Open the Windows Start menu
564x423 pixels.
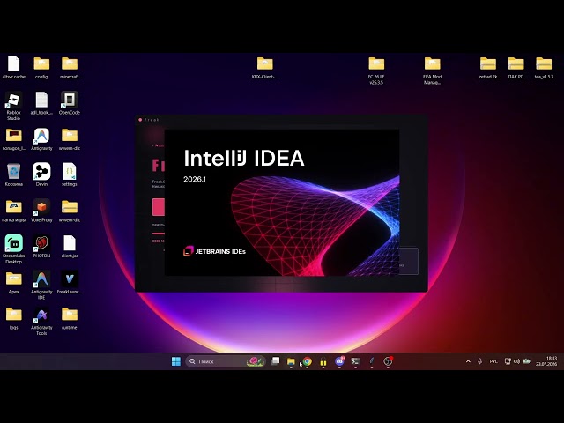coord(176,361)
